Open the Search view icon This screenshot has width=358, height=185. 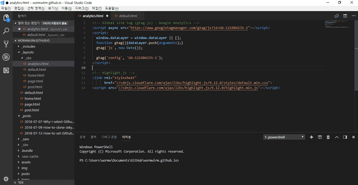pos(6,31)
